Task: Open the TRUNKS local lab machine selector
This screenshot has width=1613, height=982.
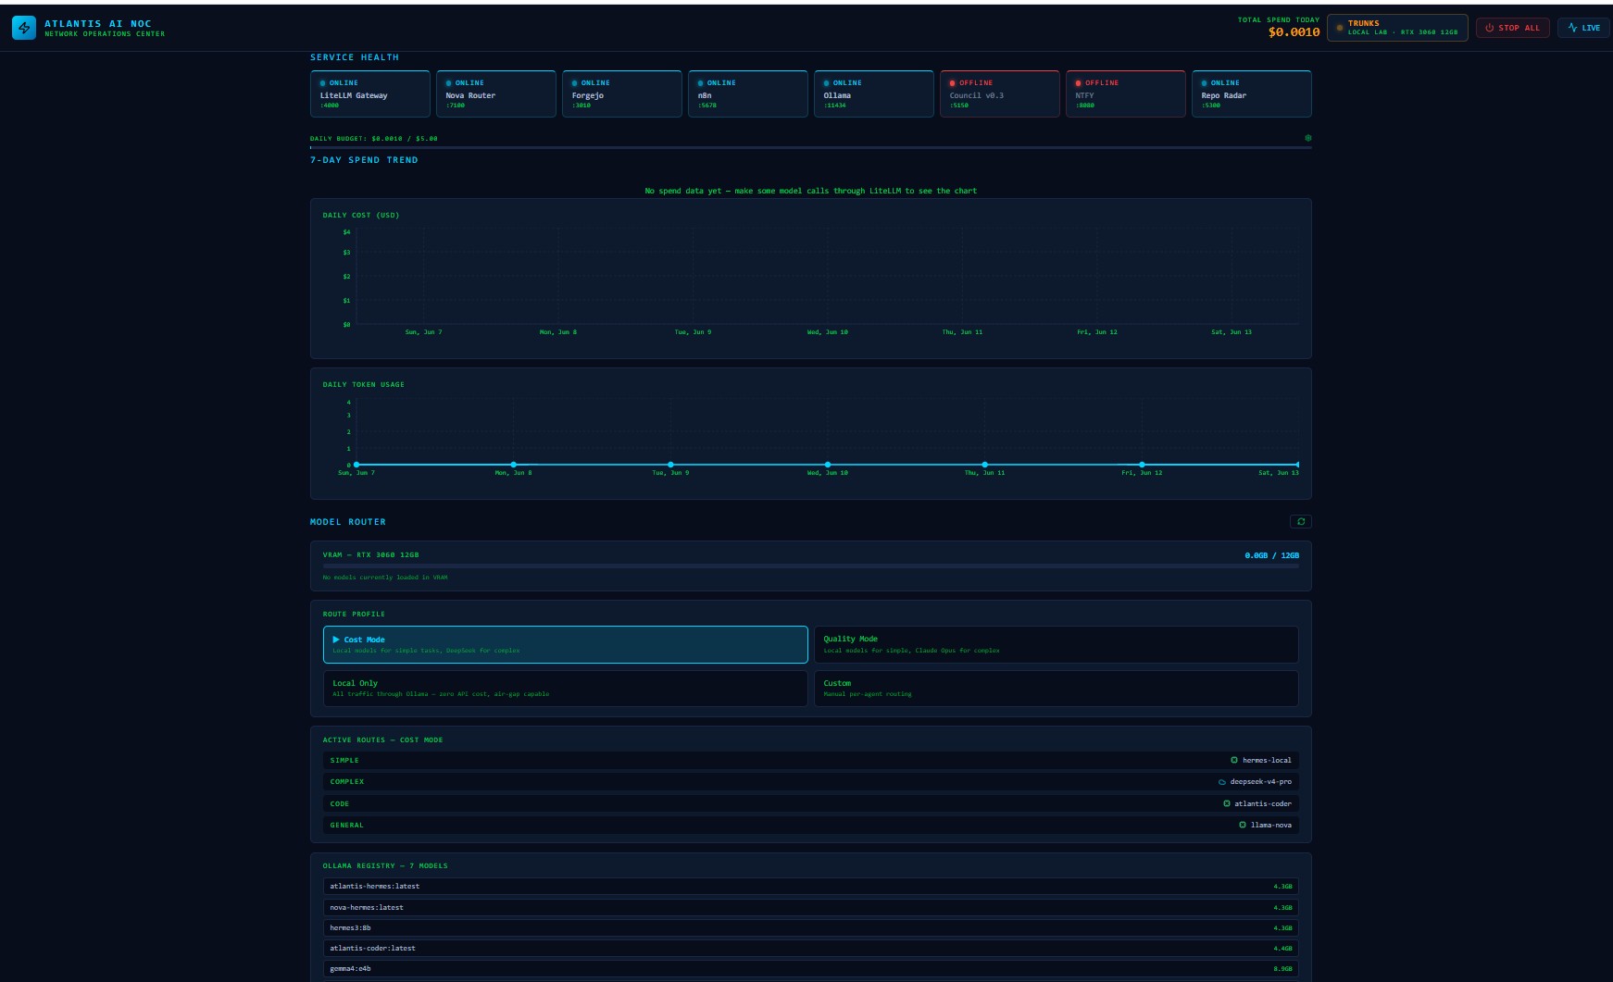Action: pyautogui.click(x=1397, y=28)
